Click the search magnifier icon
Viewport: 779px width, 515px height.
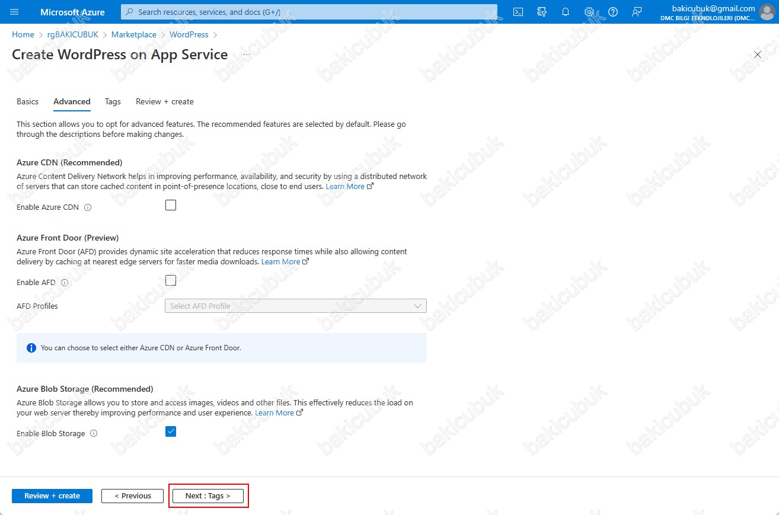(130, 12)
